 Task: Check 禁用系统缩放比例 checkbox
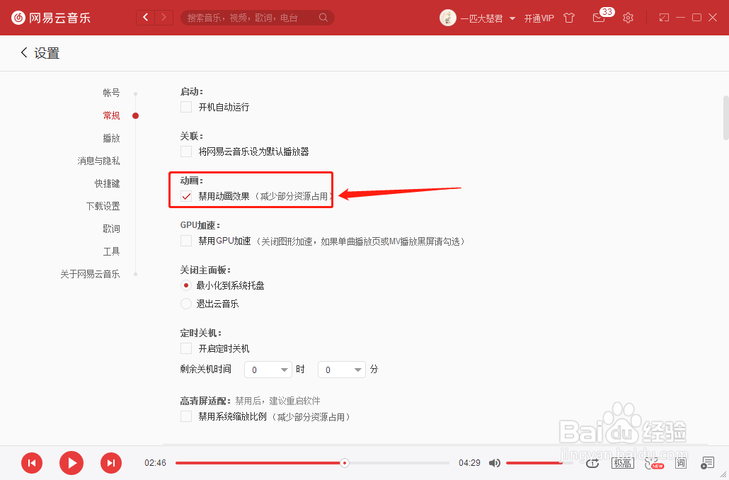186,416
